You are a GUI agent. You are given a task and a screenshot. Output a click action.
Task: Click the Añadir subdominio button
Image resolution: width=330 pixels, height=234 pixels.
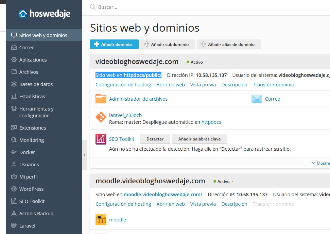(x=168, y=44)
